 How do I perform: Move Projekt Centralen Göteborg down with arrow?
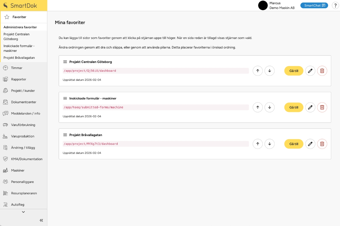click(269, 71)
